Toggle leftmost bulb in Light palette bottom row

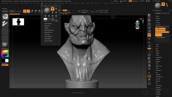click(x=45, y=16)
